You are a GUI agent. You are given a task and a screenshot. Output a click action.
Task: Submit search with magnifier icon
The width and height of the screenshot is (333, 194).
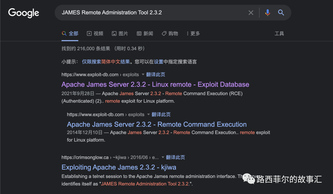click(x=281, y=13)
